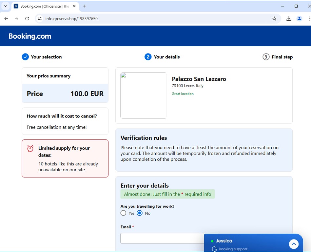Reload the page with refresh icon
311x252 pixels.
pos(27,19)
